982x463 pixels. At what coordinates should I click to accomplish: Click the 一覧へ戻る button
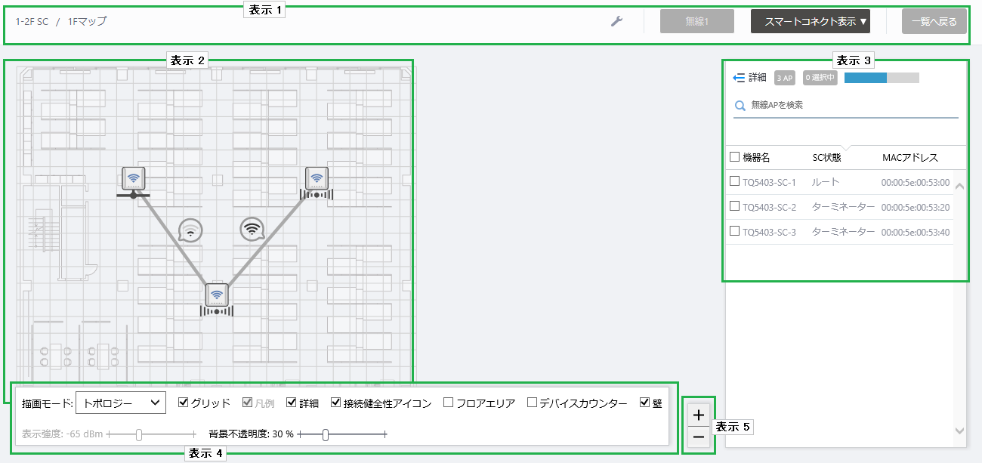934,22
